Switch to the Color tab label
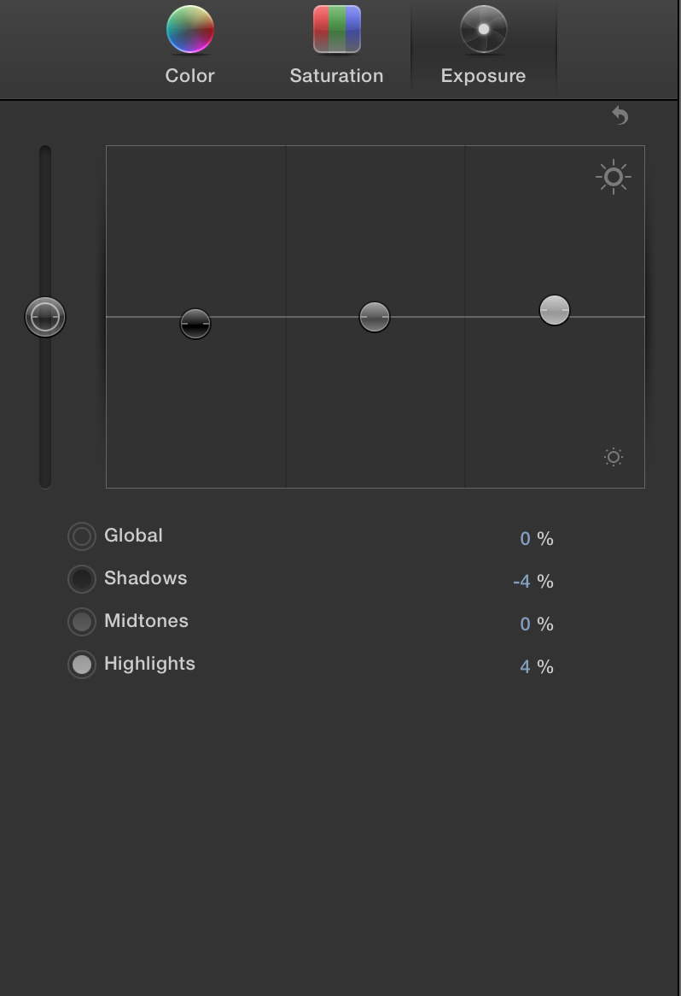 click(x=189, y=76)
